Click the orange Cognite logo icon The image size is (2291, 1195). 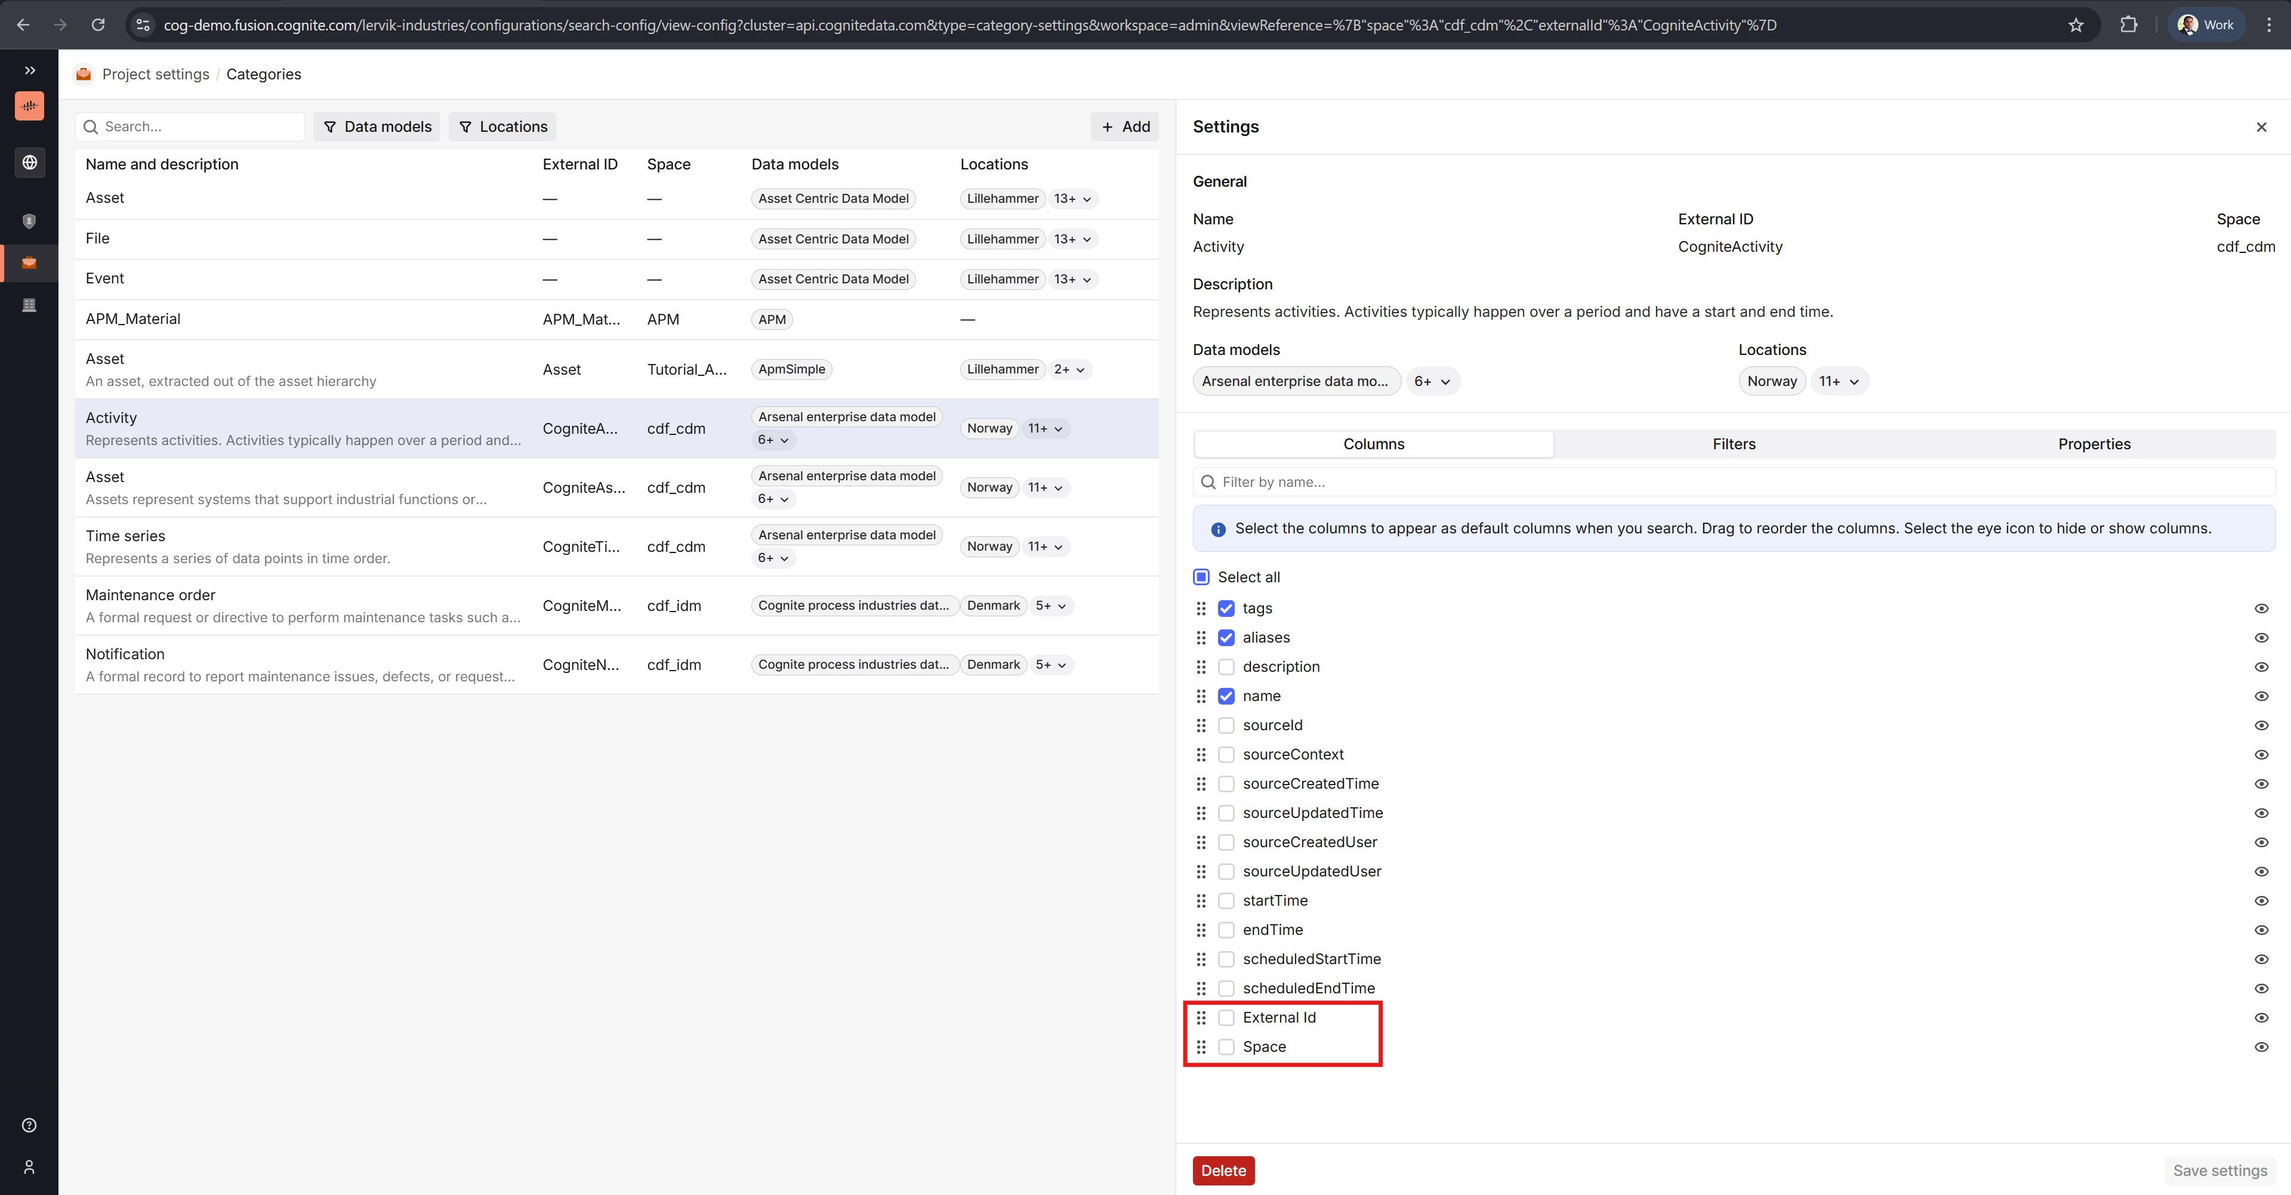pos(29,106)
